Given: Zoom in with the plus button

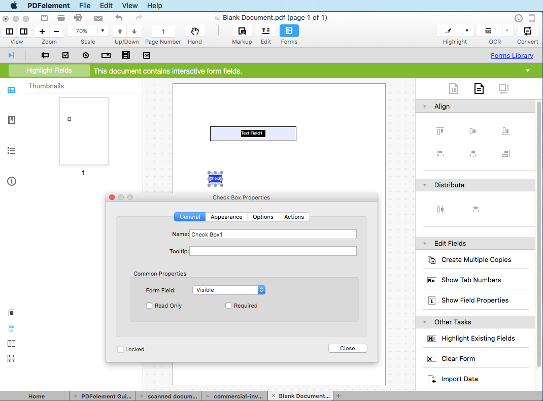Looking at the screenshot, I should click(x=42, y=31).
